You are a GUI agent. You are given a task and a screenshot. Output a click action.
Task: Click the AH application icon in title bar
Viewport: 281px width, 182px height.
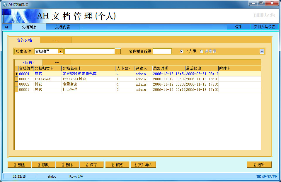point(5,4)
